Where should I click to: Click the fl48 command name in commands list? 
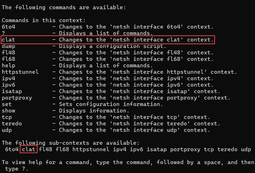click(x=8, y=53)
